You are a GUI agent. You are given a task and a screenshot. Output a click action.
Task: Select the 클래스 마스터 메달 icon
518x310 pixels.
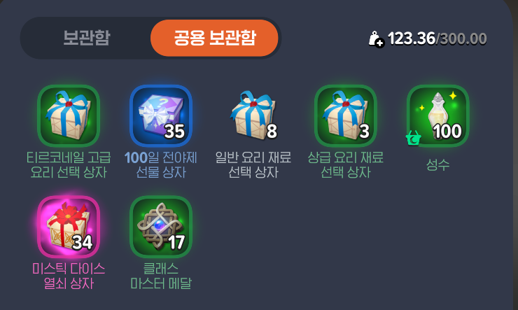click(161, 227)
